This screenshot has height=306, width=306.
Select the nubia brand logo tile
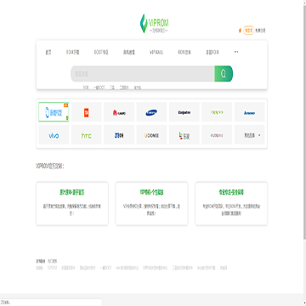(217, 135)
